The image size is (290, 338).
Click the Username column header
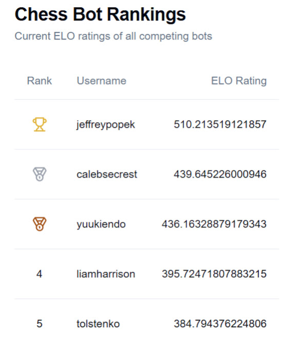[102, 81]
